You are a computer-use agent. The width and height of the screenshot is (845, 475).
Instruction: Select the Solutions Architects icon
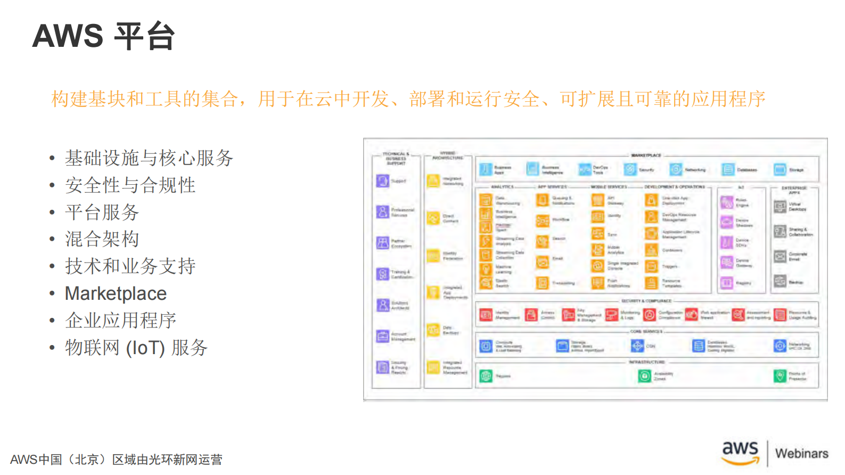[383, 305]
